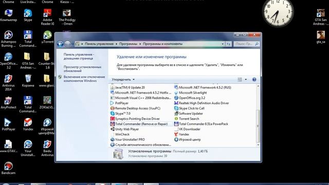Select Remote Desktop Access (VuuPC)
Viewport: 329px width, 185px height.
[x=135, y=108]
